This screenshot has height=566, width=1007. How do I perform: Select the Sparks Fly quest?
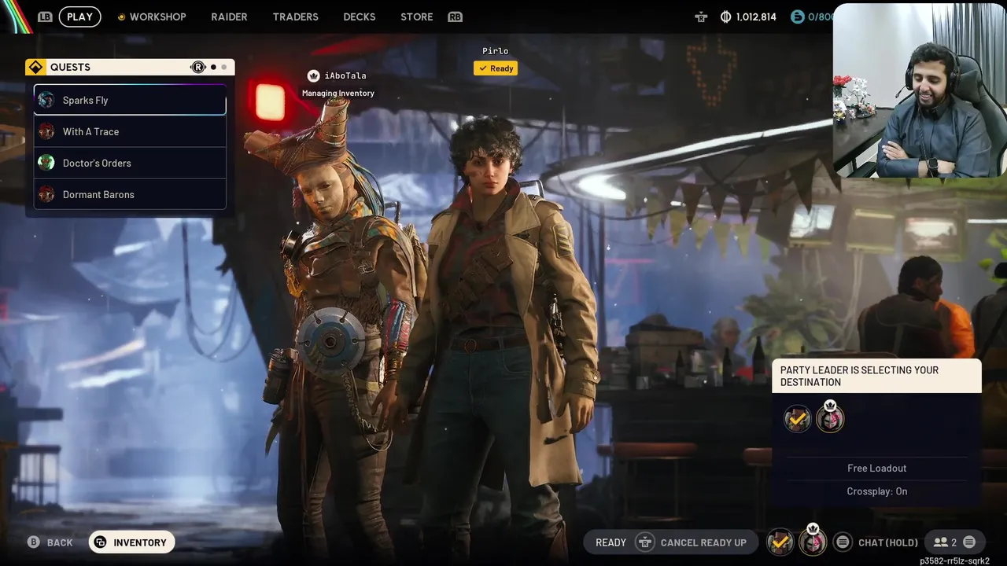(130, 100)
